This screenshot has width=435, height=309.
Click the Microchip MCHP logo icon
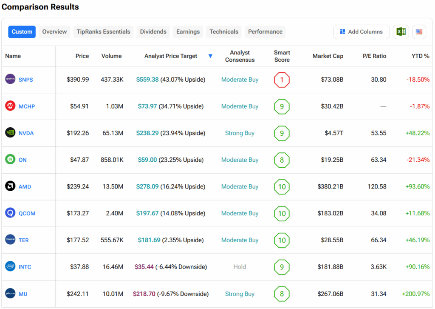pos(10,106)
